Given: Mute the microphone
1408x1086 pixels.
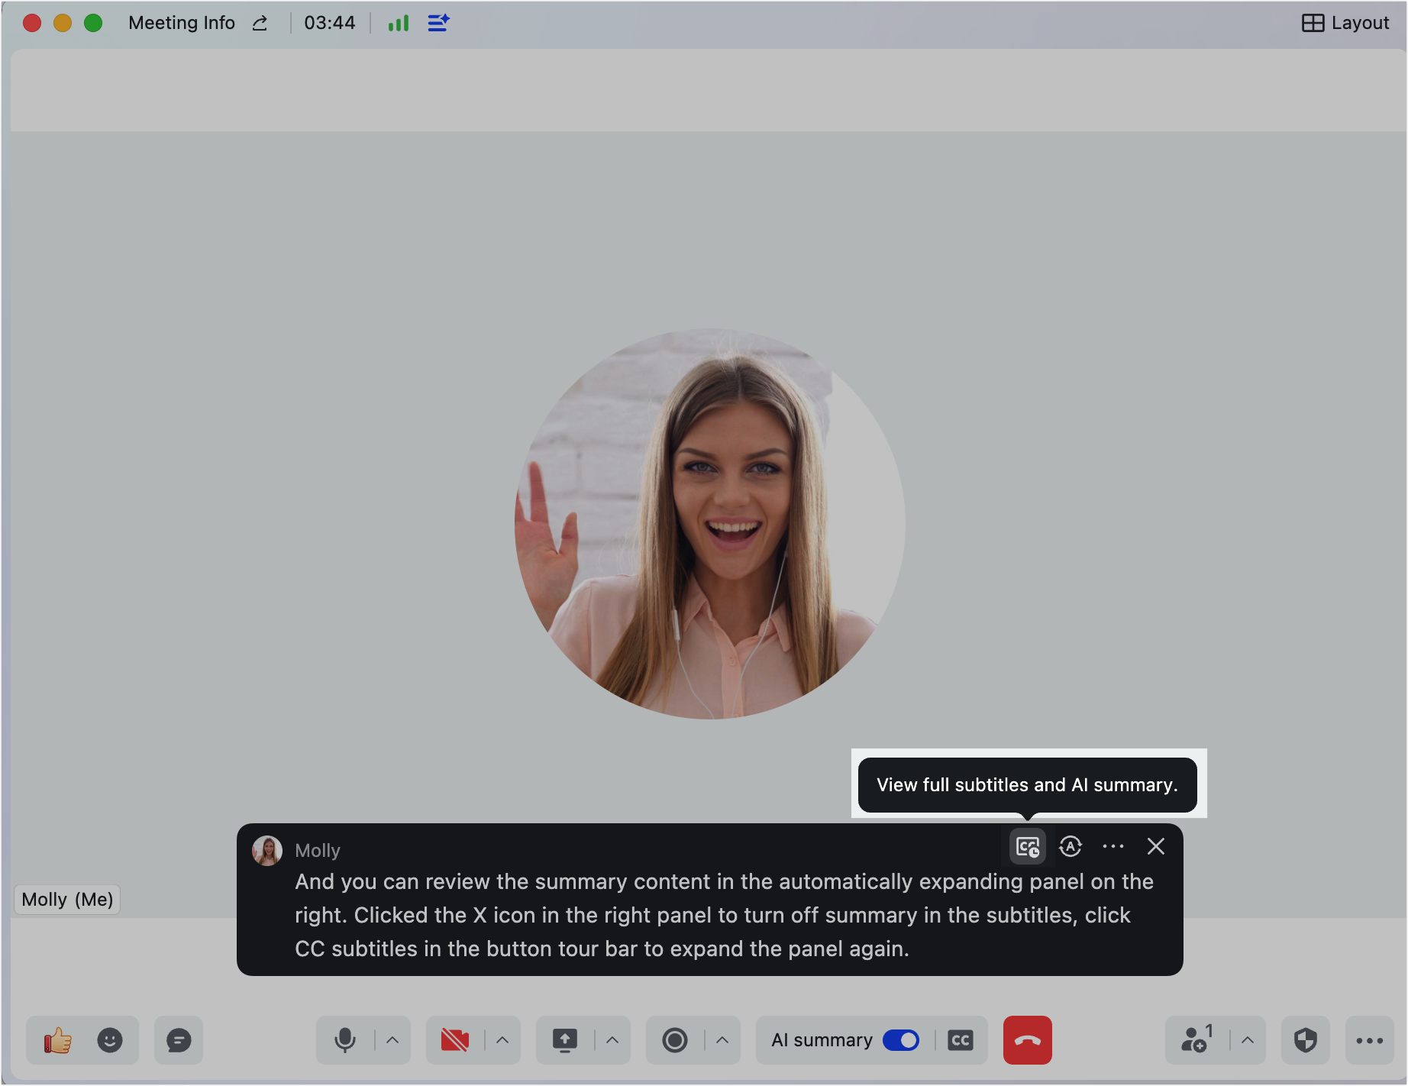Looking at the screenshot, I should point(345,1040).
